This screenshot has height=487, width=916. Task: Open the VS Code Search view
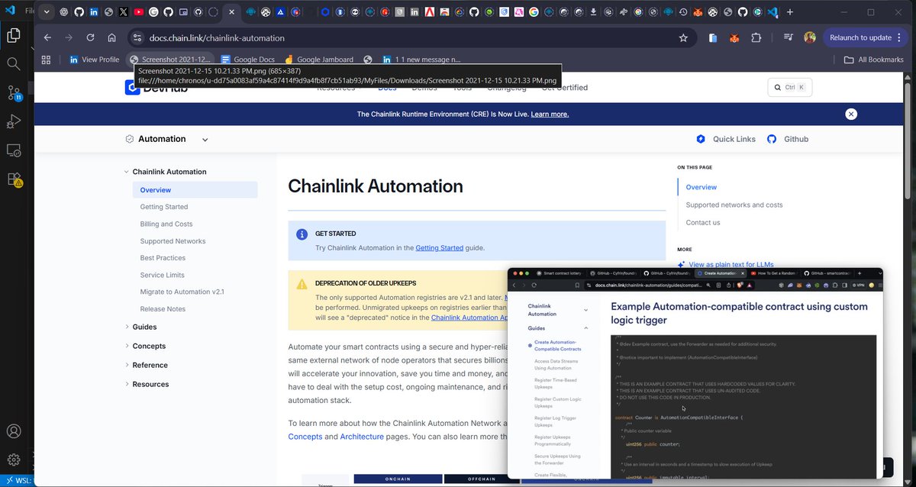(13, 64)
